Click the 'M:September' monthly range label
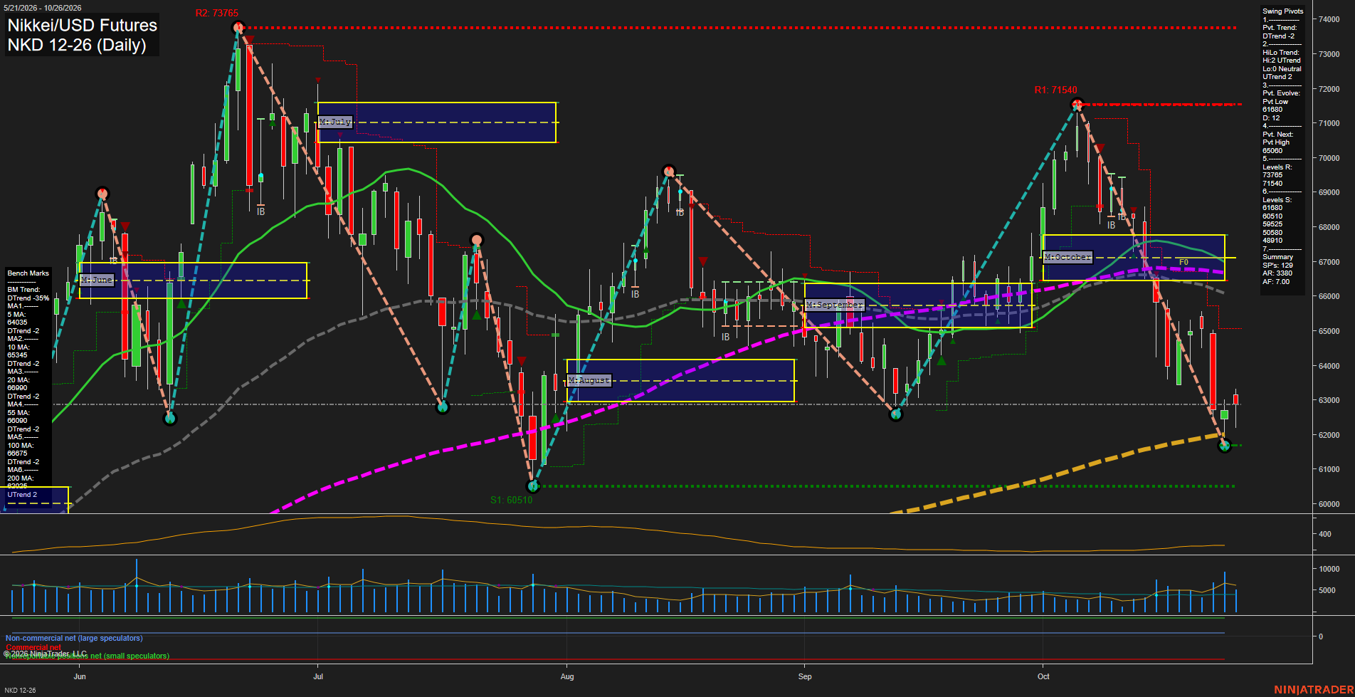Viewport: 1355px width, 697px height. tap(835, 305)
